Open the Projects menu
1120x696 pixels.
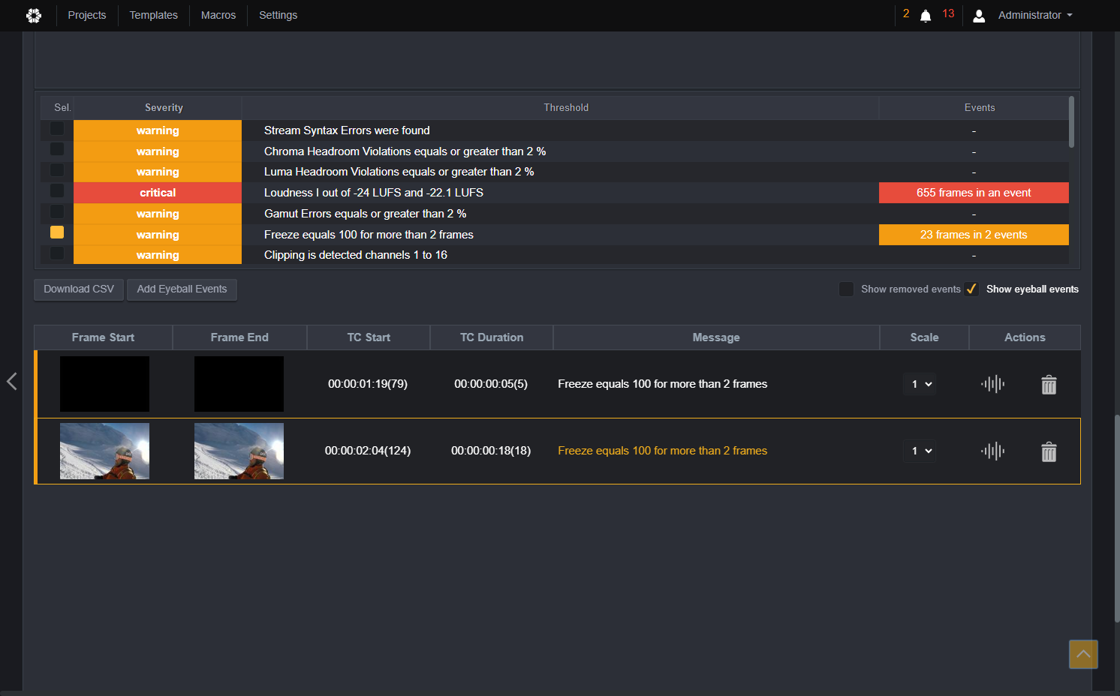point(87,15)
